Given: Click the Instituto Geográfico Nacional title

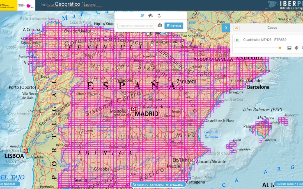Looking at the screenshot, I should coord(68,4).
